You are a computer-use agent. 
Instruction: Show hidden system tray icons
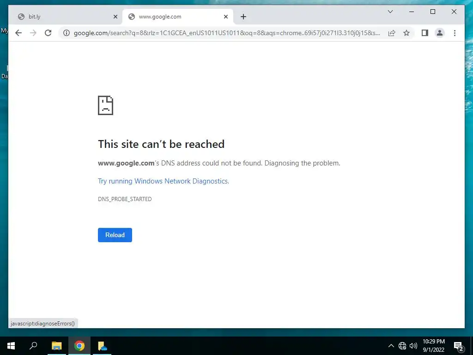coord(391,346)
